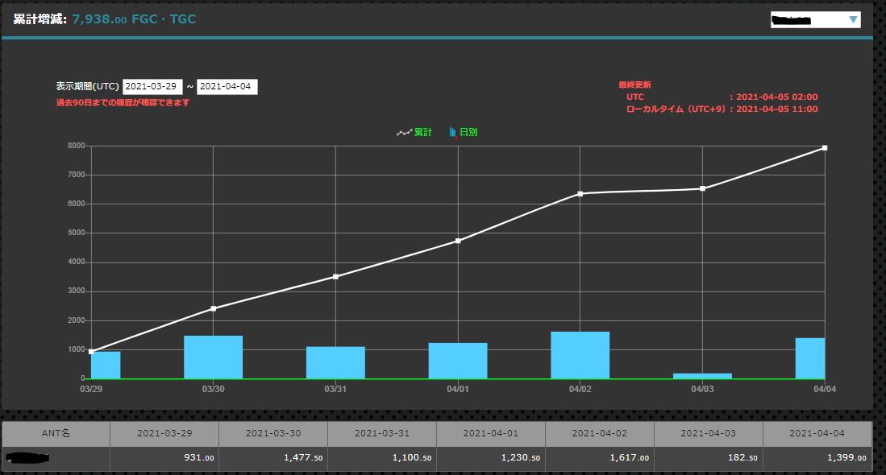This screenshot has height=475, width=886.
Task: Click the 182.50 table cell
Action: 708,458
